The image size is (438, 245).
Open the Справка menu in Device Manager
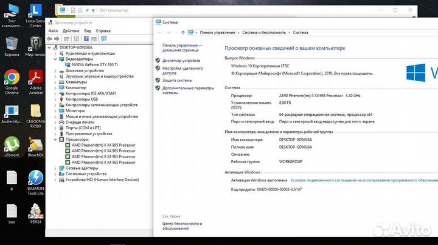point(103,31)
